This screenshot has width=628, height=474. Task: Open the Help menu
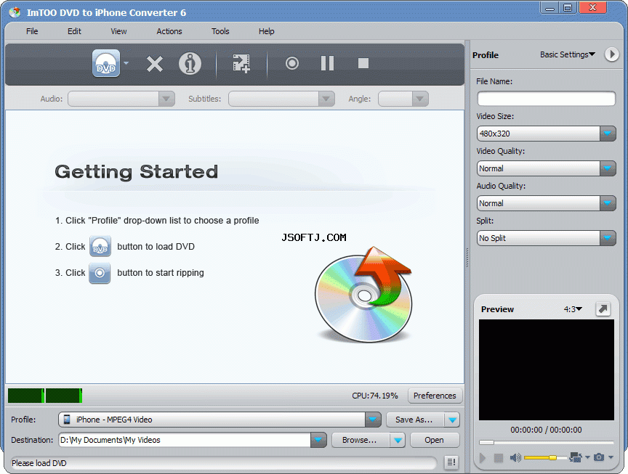[266, 31]
